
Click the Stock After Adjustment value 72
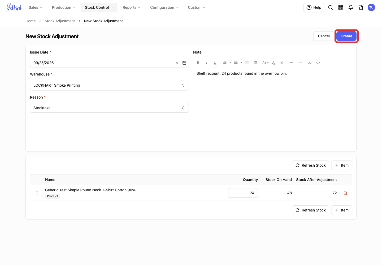tap(335, 193)
